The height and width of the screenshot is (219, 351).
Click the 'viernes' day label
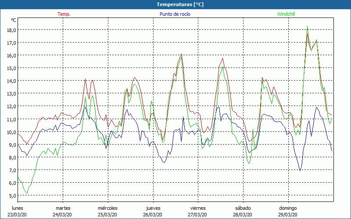[198, 208]
